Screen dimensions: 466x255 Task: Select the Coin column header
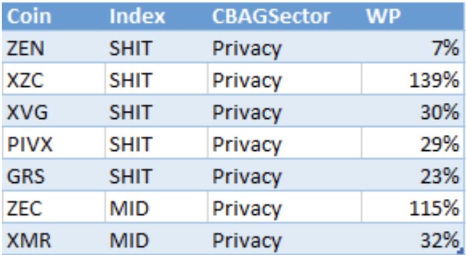[x=53, y=16]
